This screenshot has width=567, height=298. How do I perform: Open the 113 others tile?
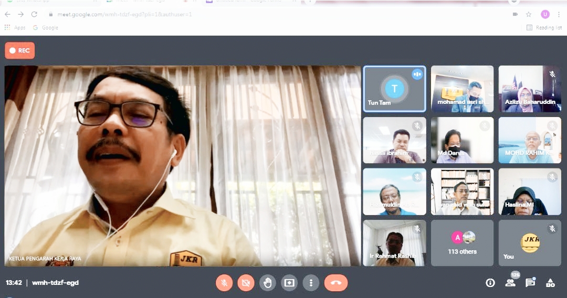[462, 243]
